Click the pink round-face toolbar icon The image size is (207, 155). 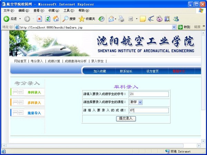click(x=159, y=19)
